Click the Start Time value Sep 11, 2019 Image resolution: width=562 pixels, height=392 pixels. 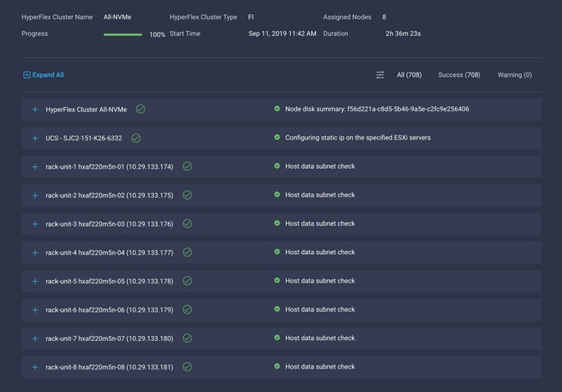pyautogui.click(x=283, y=33)
